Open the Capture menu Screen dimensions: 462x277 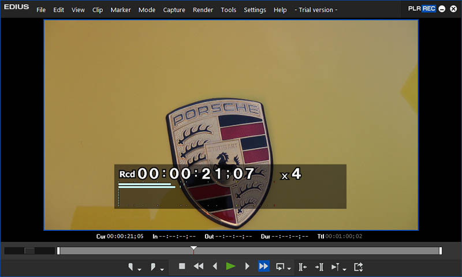coord(174,10)
